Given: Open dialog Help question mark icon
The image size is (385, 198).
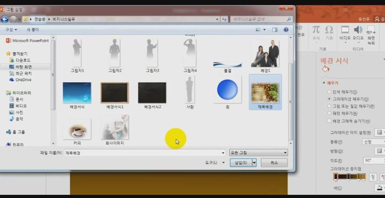Looking at the screenshot, I should pos(286,30).
